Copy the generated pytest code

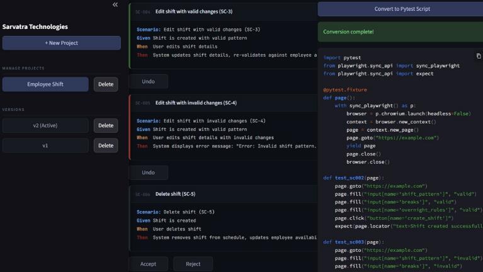point(479,56)
